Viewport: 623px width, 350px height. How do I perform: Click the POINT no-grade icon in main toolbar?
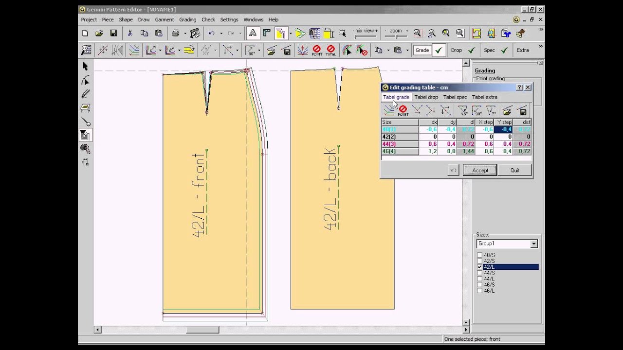point(317,50)
